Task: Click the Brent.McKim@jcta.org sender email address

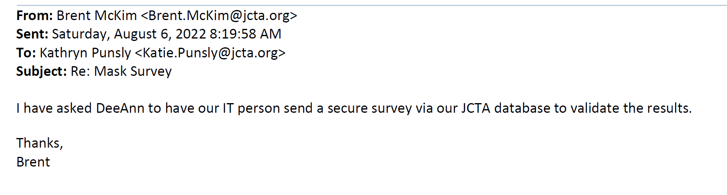Action: tap(219, 16)
